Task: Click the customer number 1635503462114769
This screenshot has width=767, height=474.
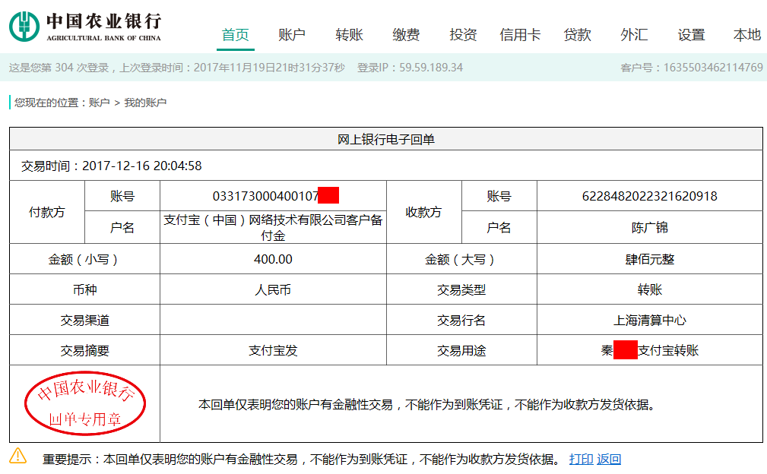Action: [x=713, y=68]
